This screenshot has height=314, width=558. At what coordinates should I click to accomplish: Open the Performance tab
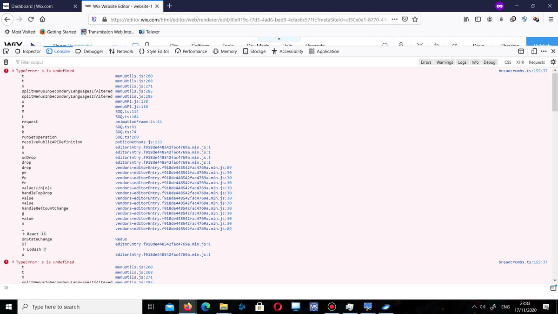click(x=191, y=51)
